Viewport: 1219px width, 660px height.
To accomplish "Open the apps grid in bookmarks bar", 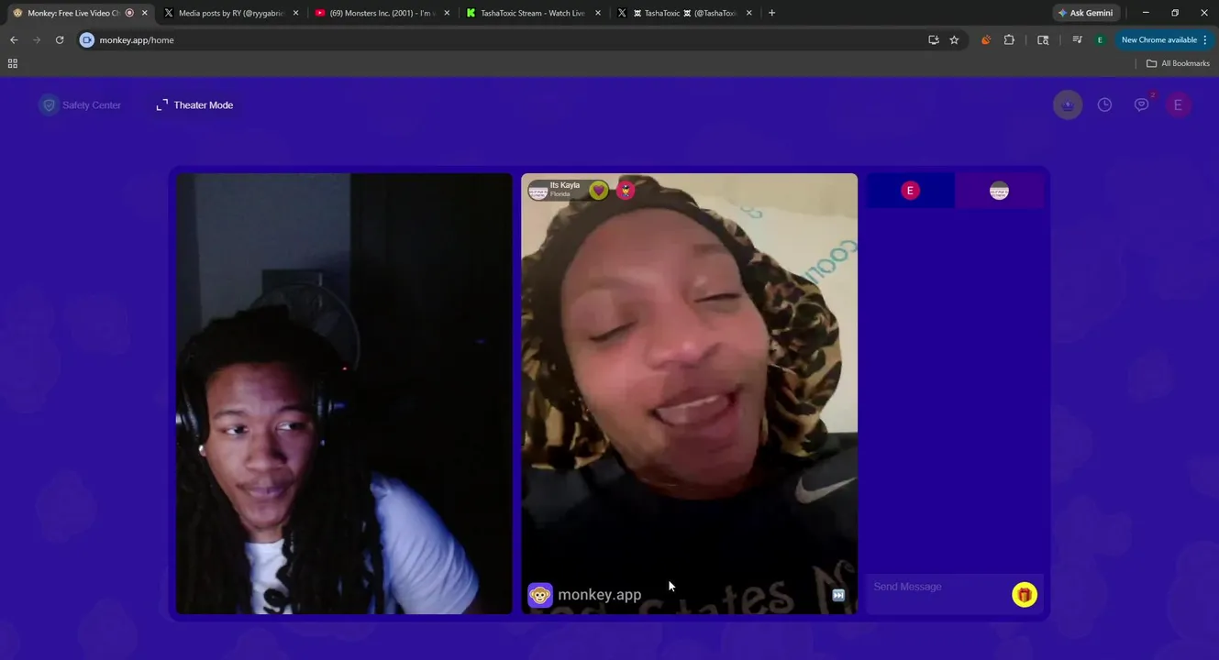I will pos(13,63).
